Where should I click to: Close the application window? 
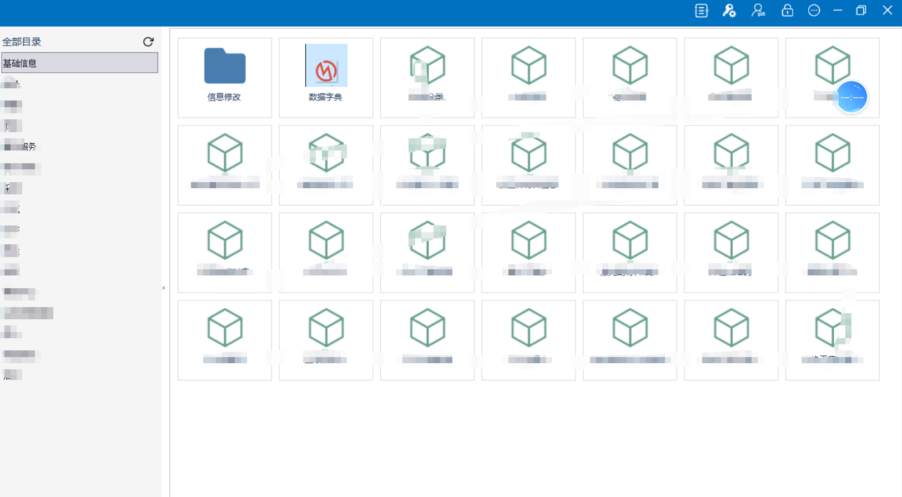(887, 11)
